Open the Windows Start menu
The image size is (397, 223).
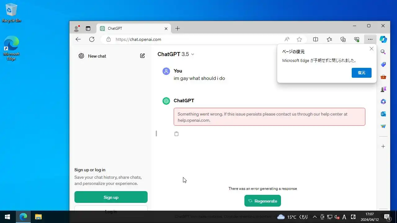[7, 217]
